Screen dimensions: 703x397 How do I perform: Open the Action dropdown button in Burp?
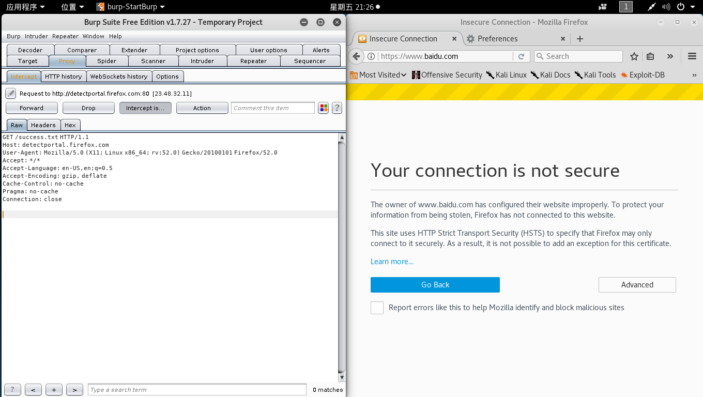pyautogui.click(x=202, y=108)
